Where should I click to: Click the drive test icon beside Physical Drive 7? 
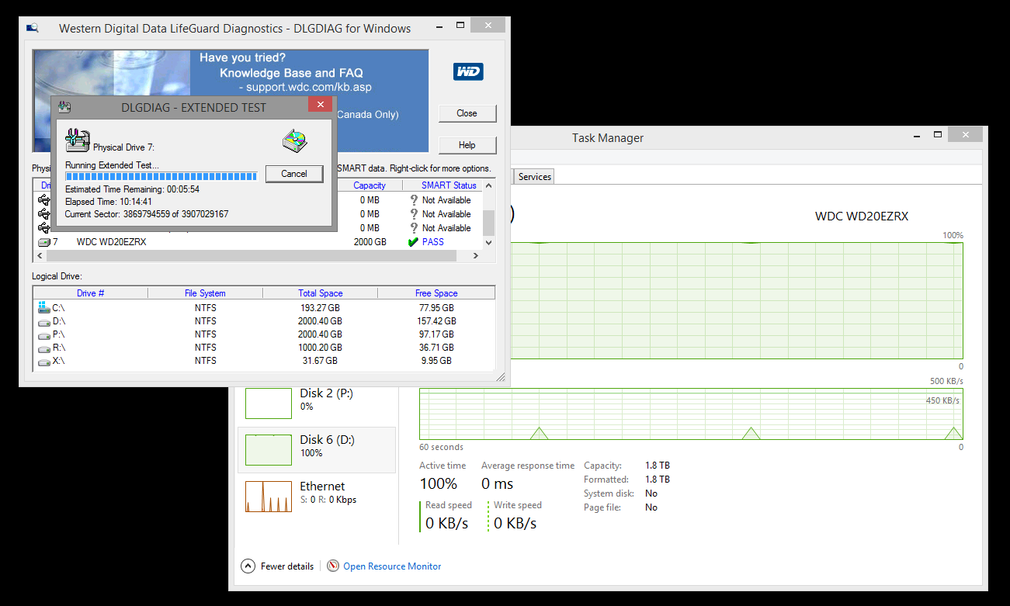click(77, 140)
